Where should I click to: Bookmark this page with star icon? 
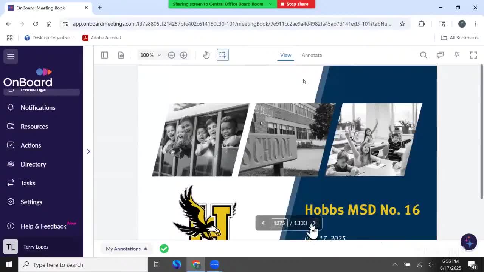tap(402, 24)
